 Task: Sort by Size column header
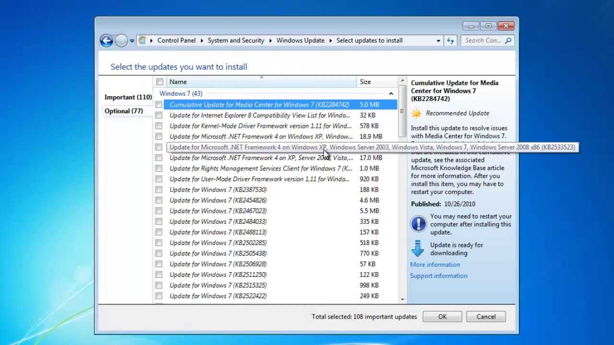coord(377,82)
